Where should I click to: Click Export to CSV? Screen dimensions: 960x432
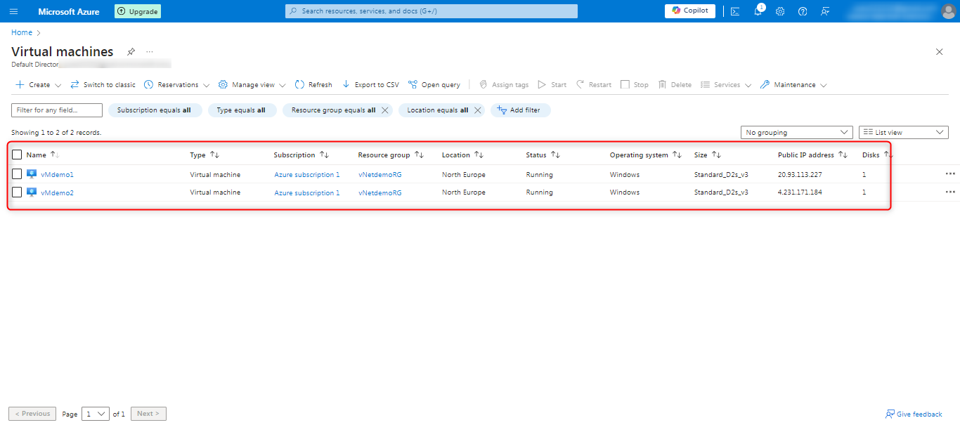(370, 85)
